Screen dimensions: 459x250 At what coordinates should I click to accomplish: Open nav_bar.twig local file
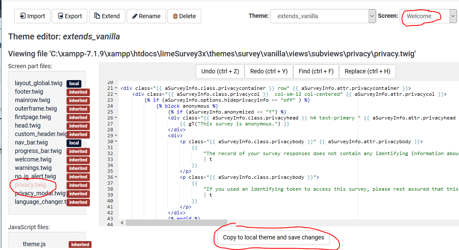tap(31, 143)
